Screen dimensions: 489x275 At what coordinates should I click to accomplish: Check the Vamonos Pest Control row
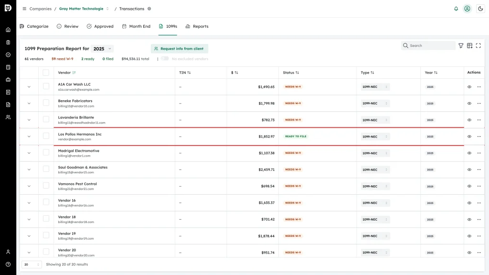[46, 186]
